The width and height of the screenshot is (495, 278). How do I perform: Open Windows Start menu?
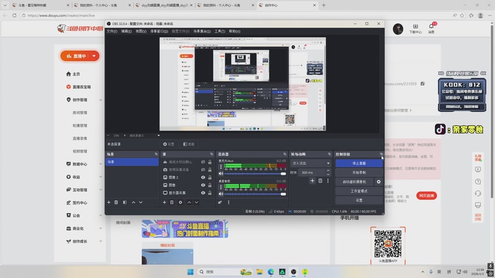point(191,272)
